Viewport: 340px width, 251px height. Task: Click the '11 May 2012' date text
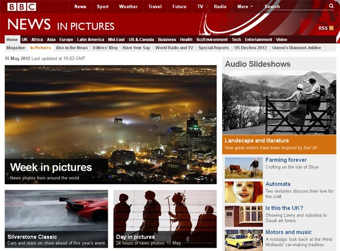(18, 58)
